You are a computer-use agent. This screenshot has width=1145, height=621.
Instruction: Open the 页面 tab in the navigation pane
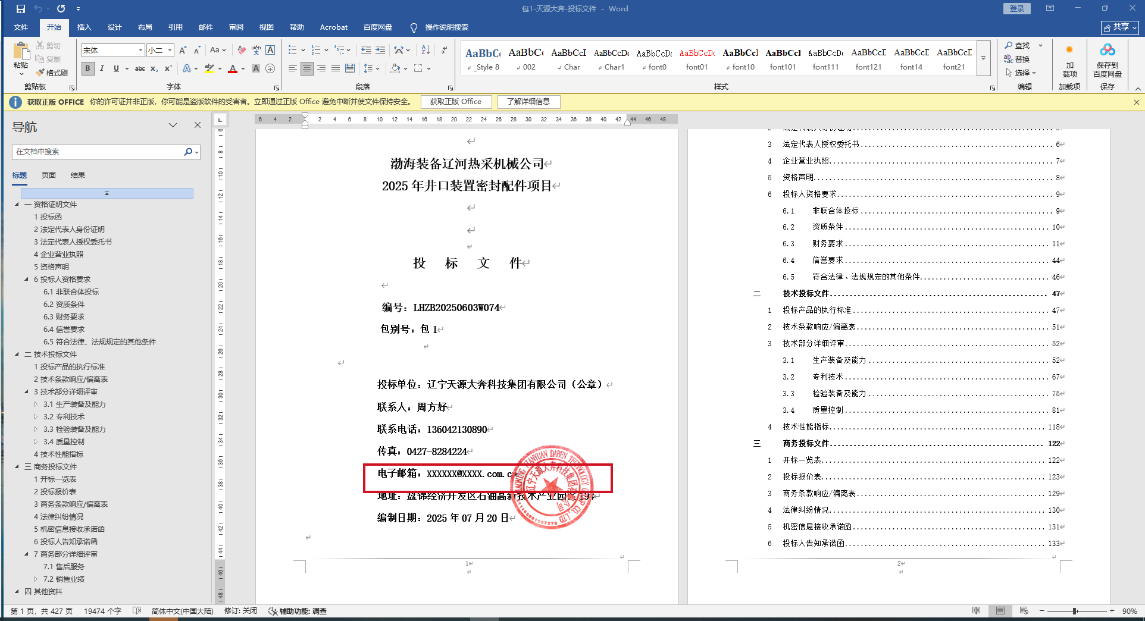click(49, 175)
